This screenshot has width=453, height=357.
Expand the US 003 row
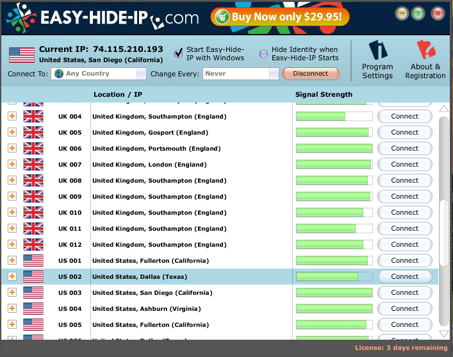[x=12, y=292]
